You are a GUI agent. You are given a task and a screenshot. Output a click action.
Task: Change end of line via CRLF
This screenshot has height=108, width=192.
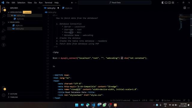pos(151,100)
